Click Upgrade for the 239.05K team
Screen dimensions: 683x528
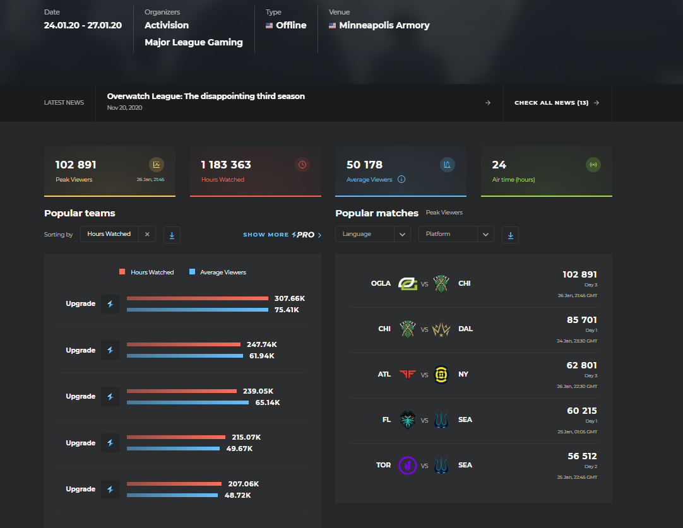tap(81, 397)
